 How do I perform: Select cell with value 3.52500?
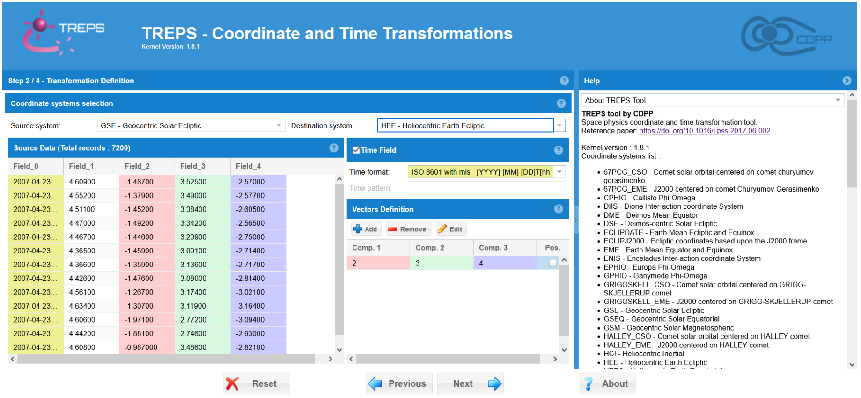click(202, 182)
